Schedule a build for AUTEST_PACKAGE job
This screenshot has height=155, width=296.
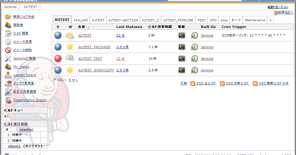(195, 47)
